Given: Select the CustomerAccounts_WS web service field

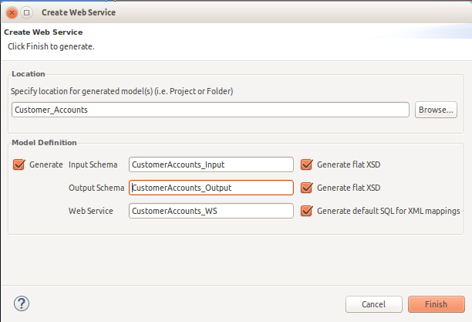Looking at the screenshot, I should [211, 211].
